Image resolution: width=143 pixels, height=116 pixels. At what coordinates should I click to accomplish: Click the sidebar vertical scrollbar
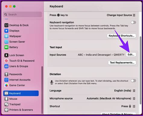coord(42,90)
